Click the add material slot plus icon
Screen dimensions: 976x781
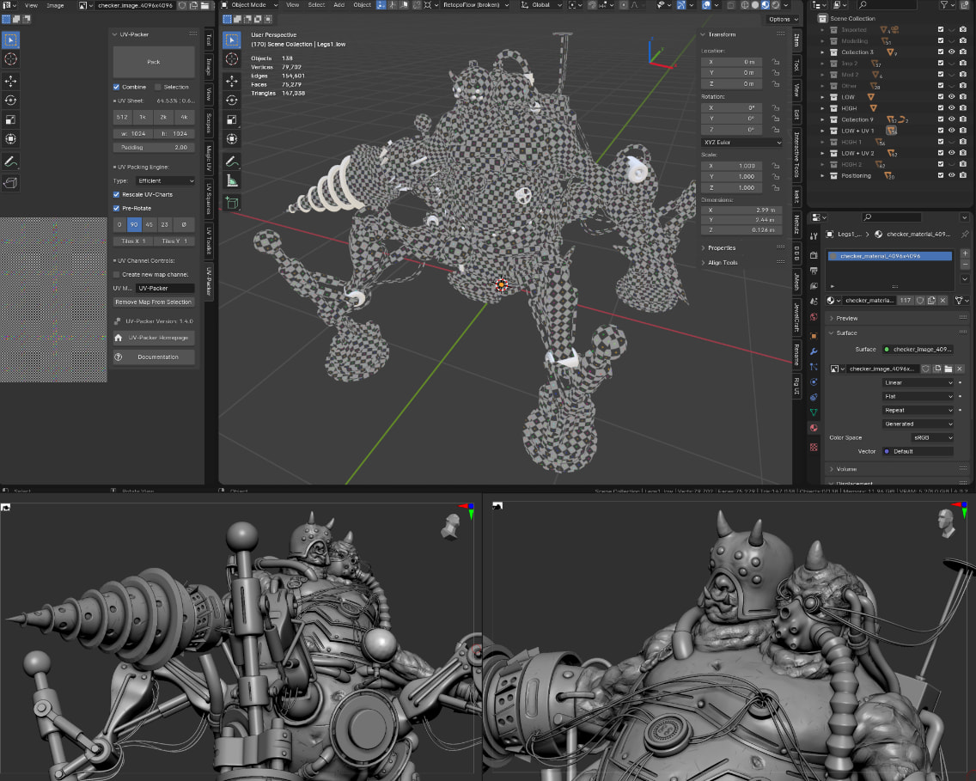965,254
